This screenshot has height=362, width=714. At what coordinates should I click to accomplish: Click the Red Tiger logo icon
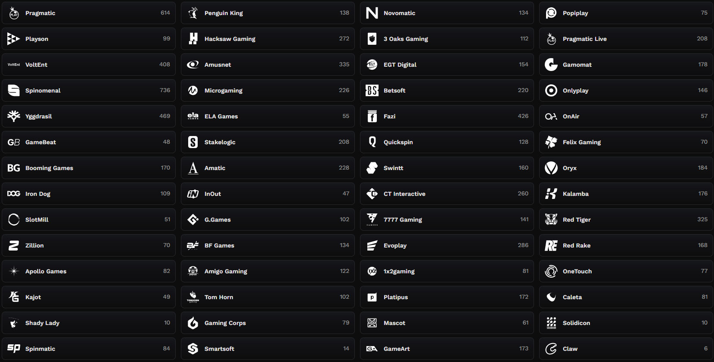click(551, 220)
